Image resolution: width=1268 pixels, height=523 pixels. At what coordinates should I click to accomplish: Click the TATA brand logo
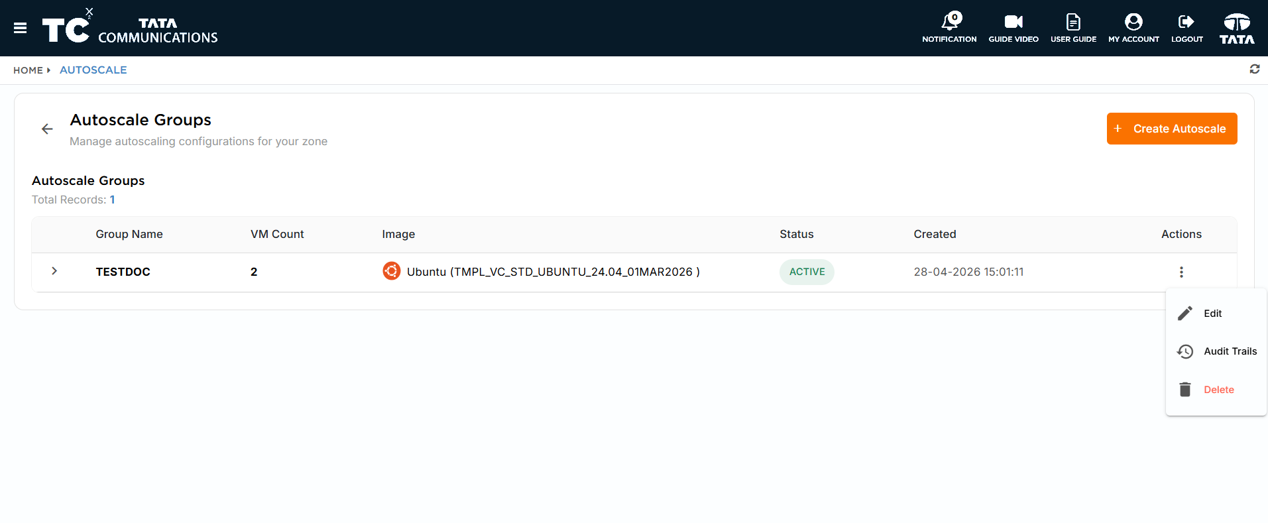1237,29
